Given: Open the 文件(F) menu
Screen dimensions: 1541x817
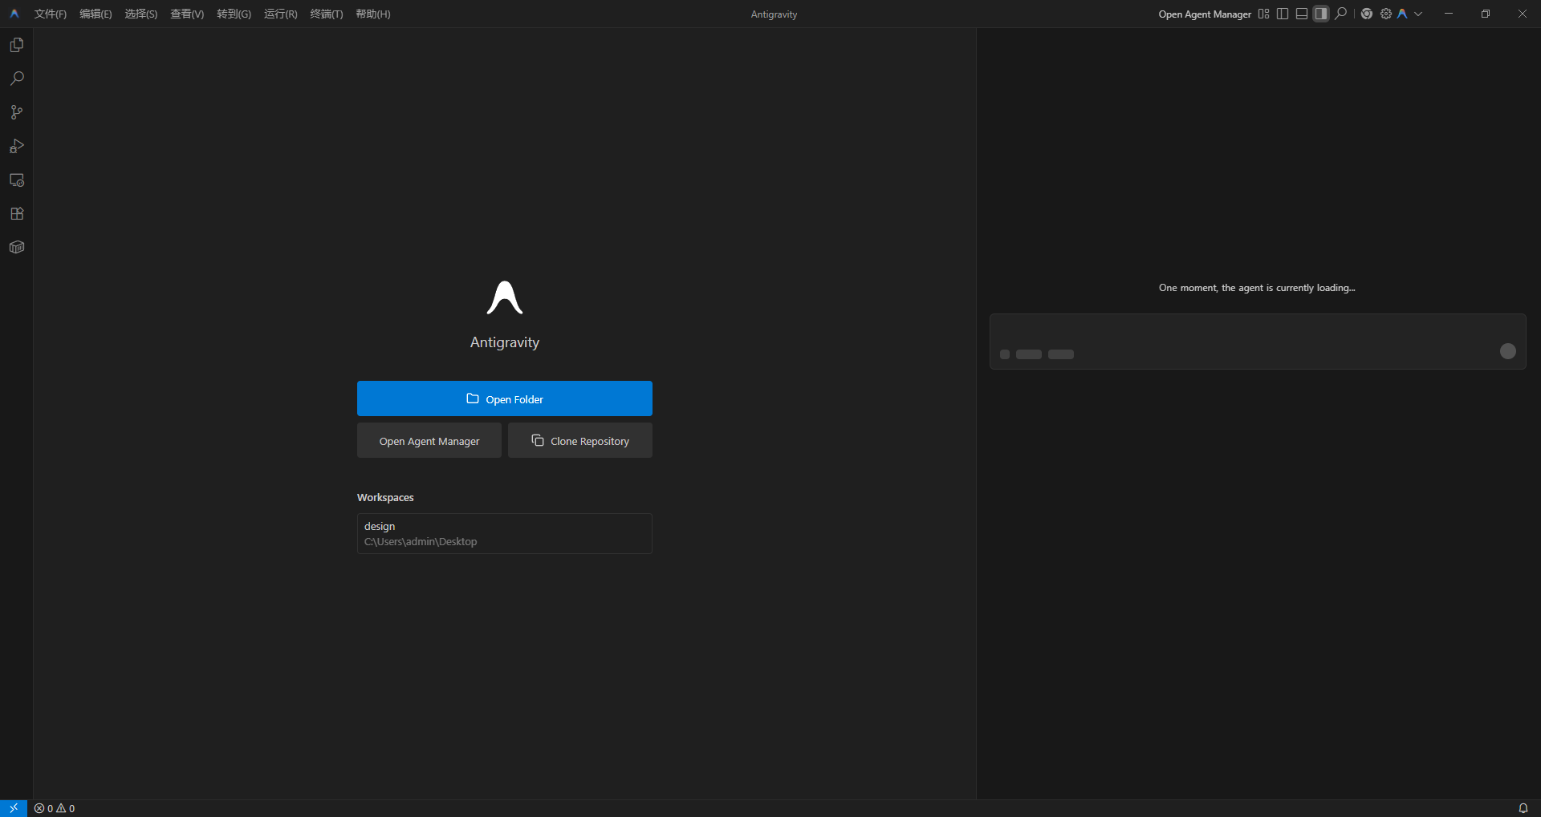Looking at the screenshot, I should coord(51,14).
